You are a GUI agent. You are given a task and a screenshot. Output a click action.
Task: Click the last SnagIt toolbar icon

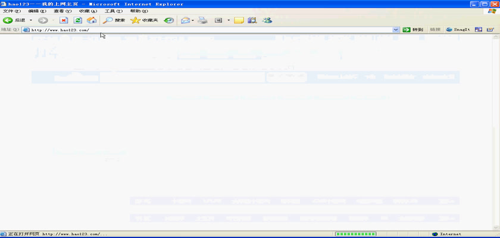click(x=490, y=30)
